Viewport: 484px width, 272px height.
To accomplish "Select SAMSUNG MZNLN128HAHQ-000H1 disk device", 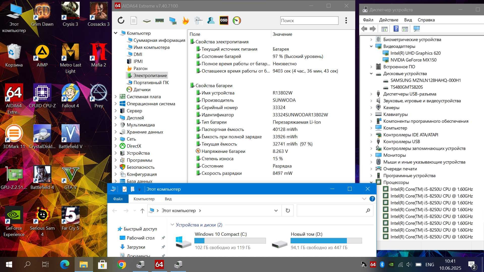I will click(x=426, y=80).
